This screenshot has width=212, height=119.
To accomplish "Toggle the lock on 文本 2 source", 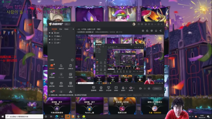I will (x=52, y=39).
